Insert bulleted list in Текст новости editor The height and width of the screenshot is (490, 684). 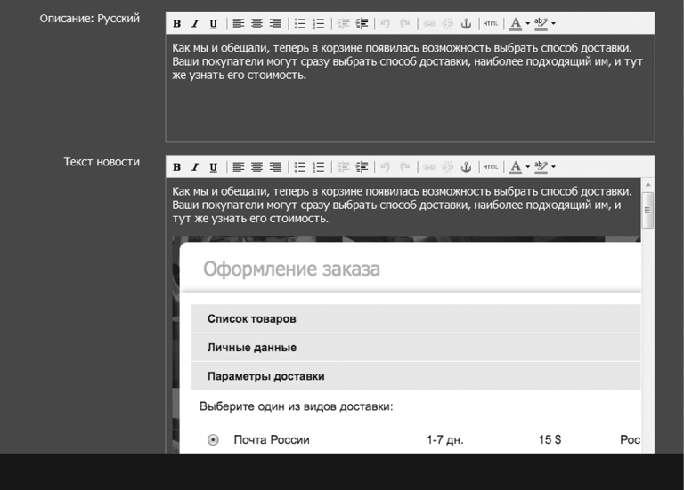299,167
